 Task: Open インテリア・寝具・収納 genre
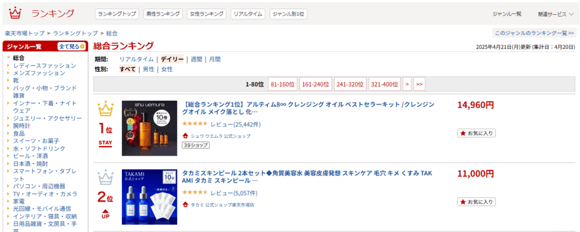point(45,217)
